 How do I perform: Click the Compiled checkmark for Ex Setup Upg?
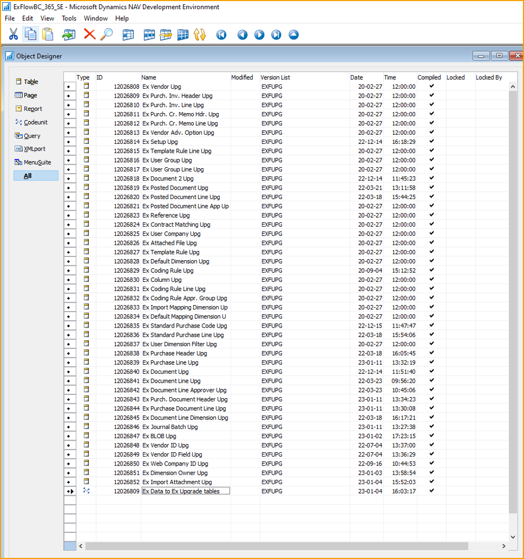click(431, 142)
